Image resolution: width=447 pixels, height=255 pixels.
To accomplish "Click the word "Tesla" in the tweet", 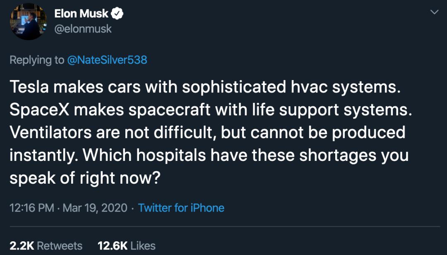I will coord(29,87).
